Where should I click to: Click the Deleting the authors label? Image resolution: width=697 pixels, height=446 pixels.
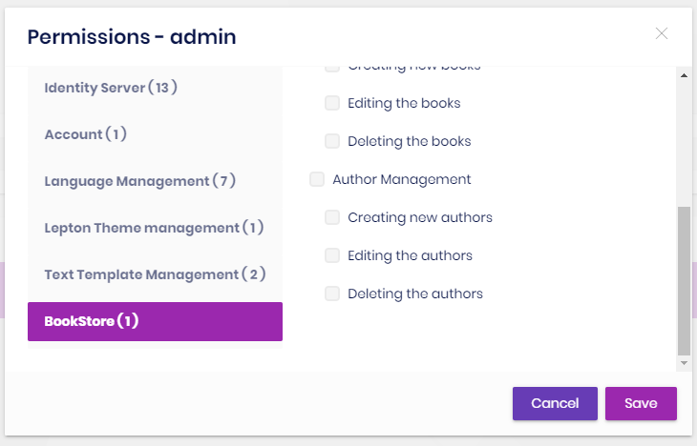point(415,294)
